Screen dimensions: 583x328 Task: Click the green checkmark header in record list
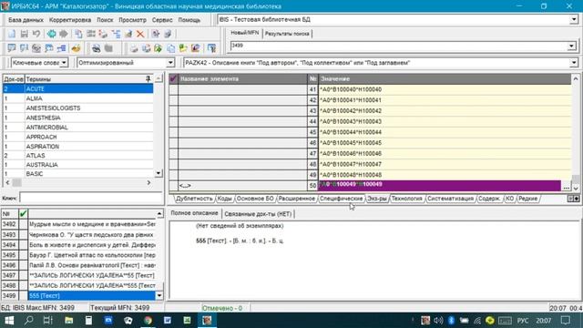(x=23, y=213)
